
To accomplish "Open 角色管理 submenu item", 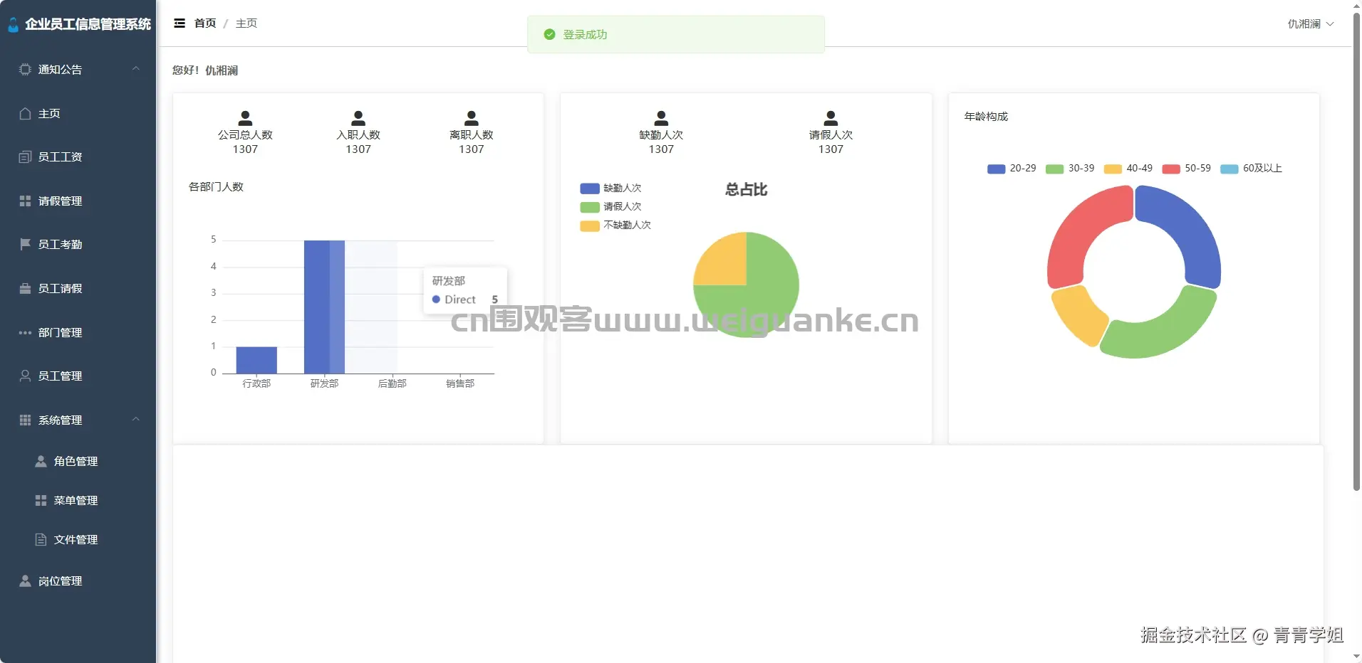I will [x=78, y=462].
